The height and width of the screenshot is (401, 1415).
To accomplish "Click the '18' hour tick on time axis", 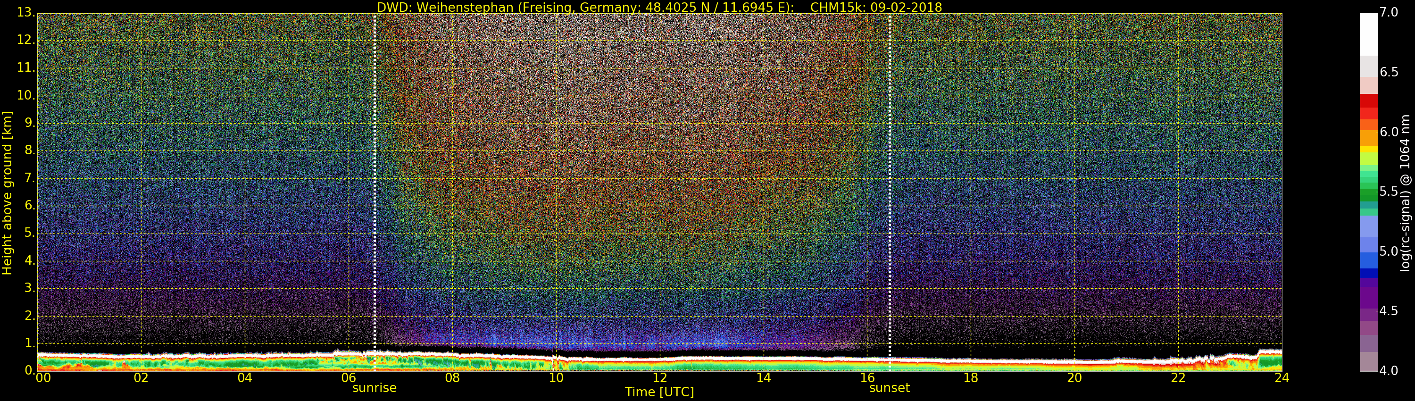I will coord(971,378).
